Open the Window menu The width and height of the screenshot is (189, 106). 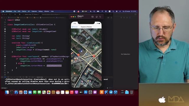coord(47,11)
